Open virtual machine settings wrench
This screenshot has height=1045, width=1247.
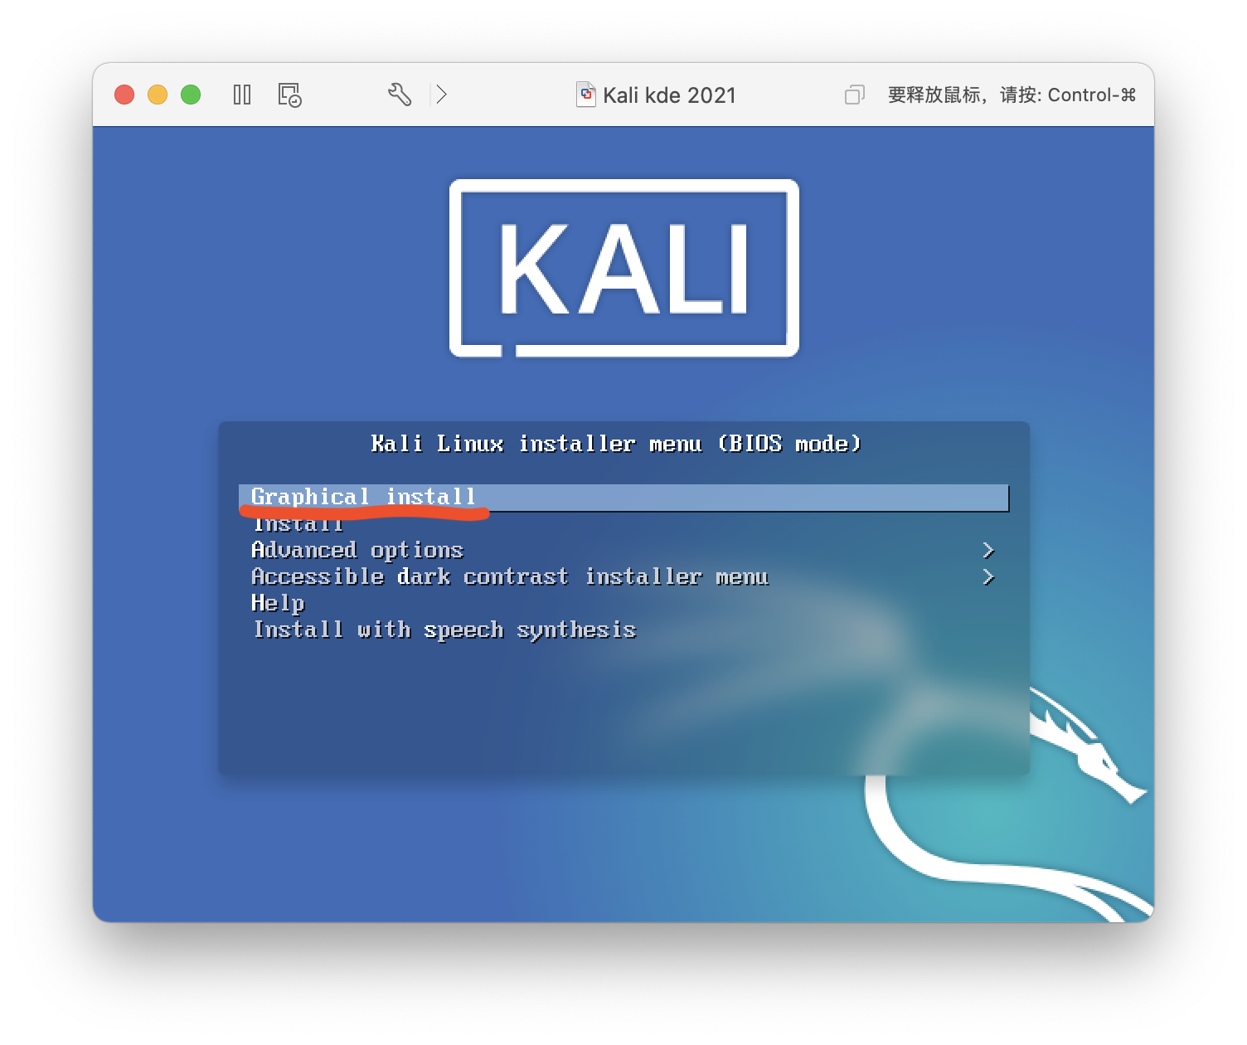[x=400, y=95]
